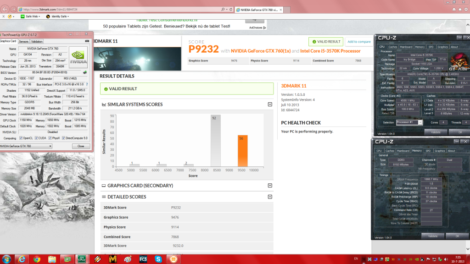Toggle the OpenCL checkbox in GPU-Z
The height and width of the screenshot is (264, 470).
pyautogui.click(x=21, y=138)
